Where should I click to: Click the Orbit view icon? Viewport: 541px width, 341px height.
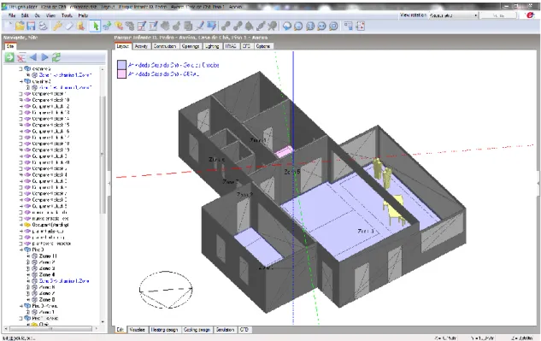pos(286,26)
